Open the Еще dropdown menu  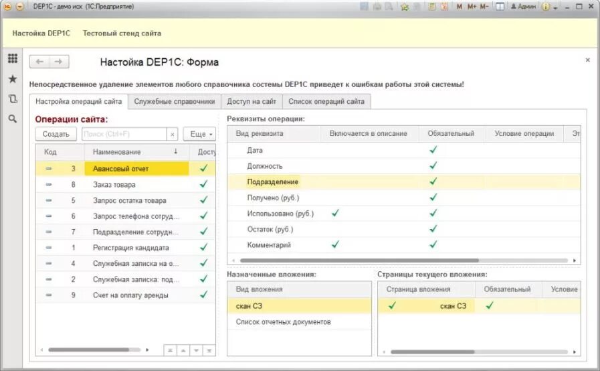coord(200,134)
